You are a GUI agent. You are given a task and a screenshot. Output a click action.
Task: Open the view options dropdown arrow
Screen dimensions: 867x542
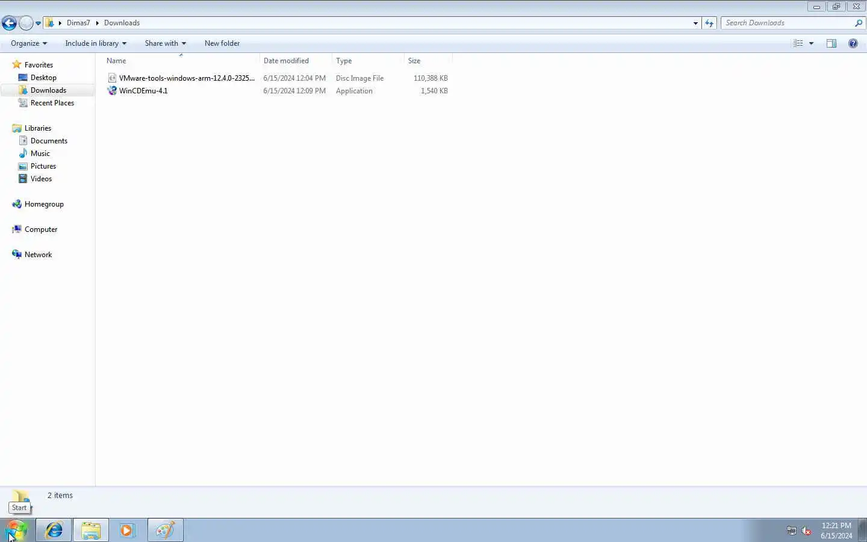(811, 43)
